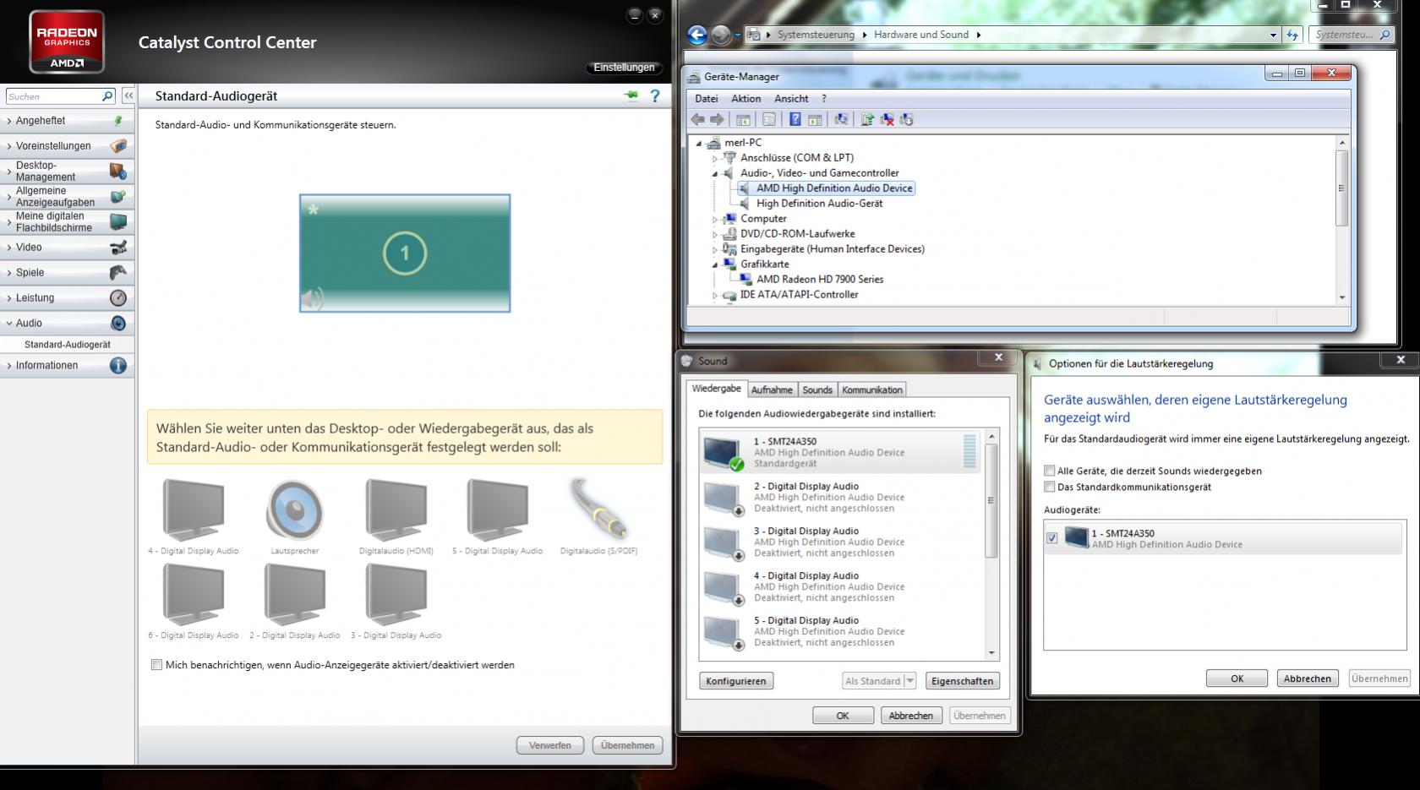This screenshot has width=1420, height=790.
Task: Open the Datei menu in Geräte-Manager
Action: click(707, 99)
